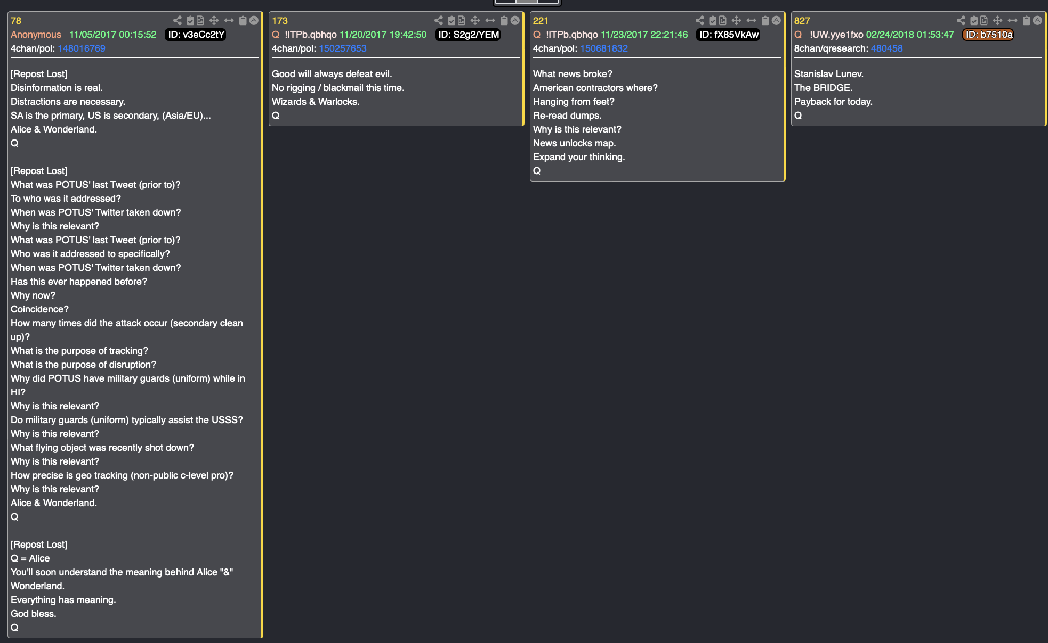Open 4chan/pol link 148016769
Image resolution: width=1048 pixels, height=643 pixels.
point(82,48)
